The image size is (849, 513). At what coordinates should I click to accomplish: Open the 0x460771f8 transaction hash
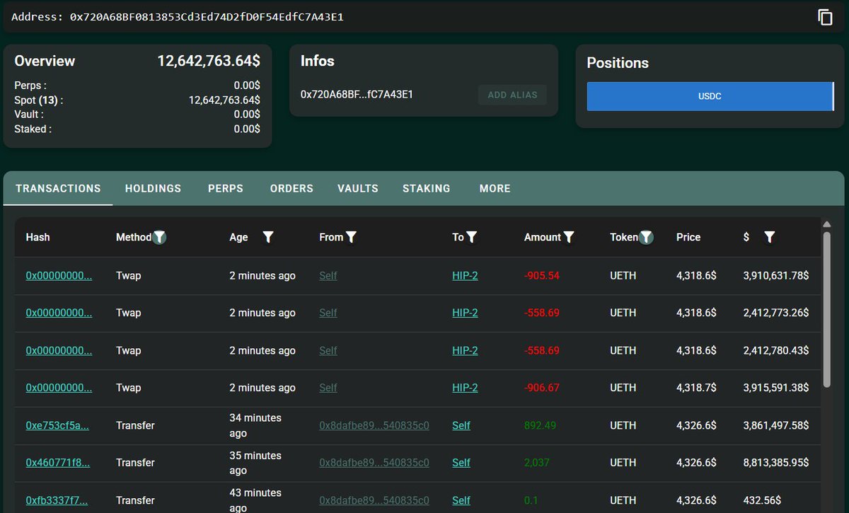click(x=57, y=463)
